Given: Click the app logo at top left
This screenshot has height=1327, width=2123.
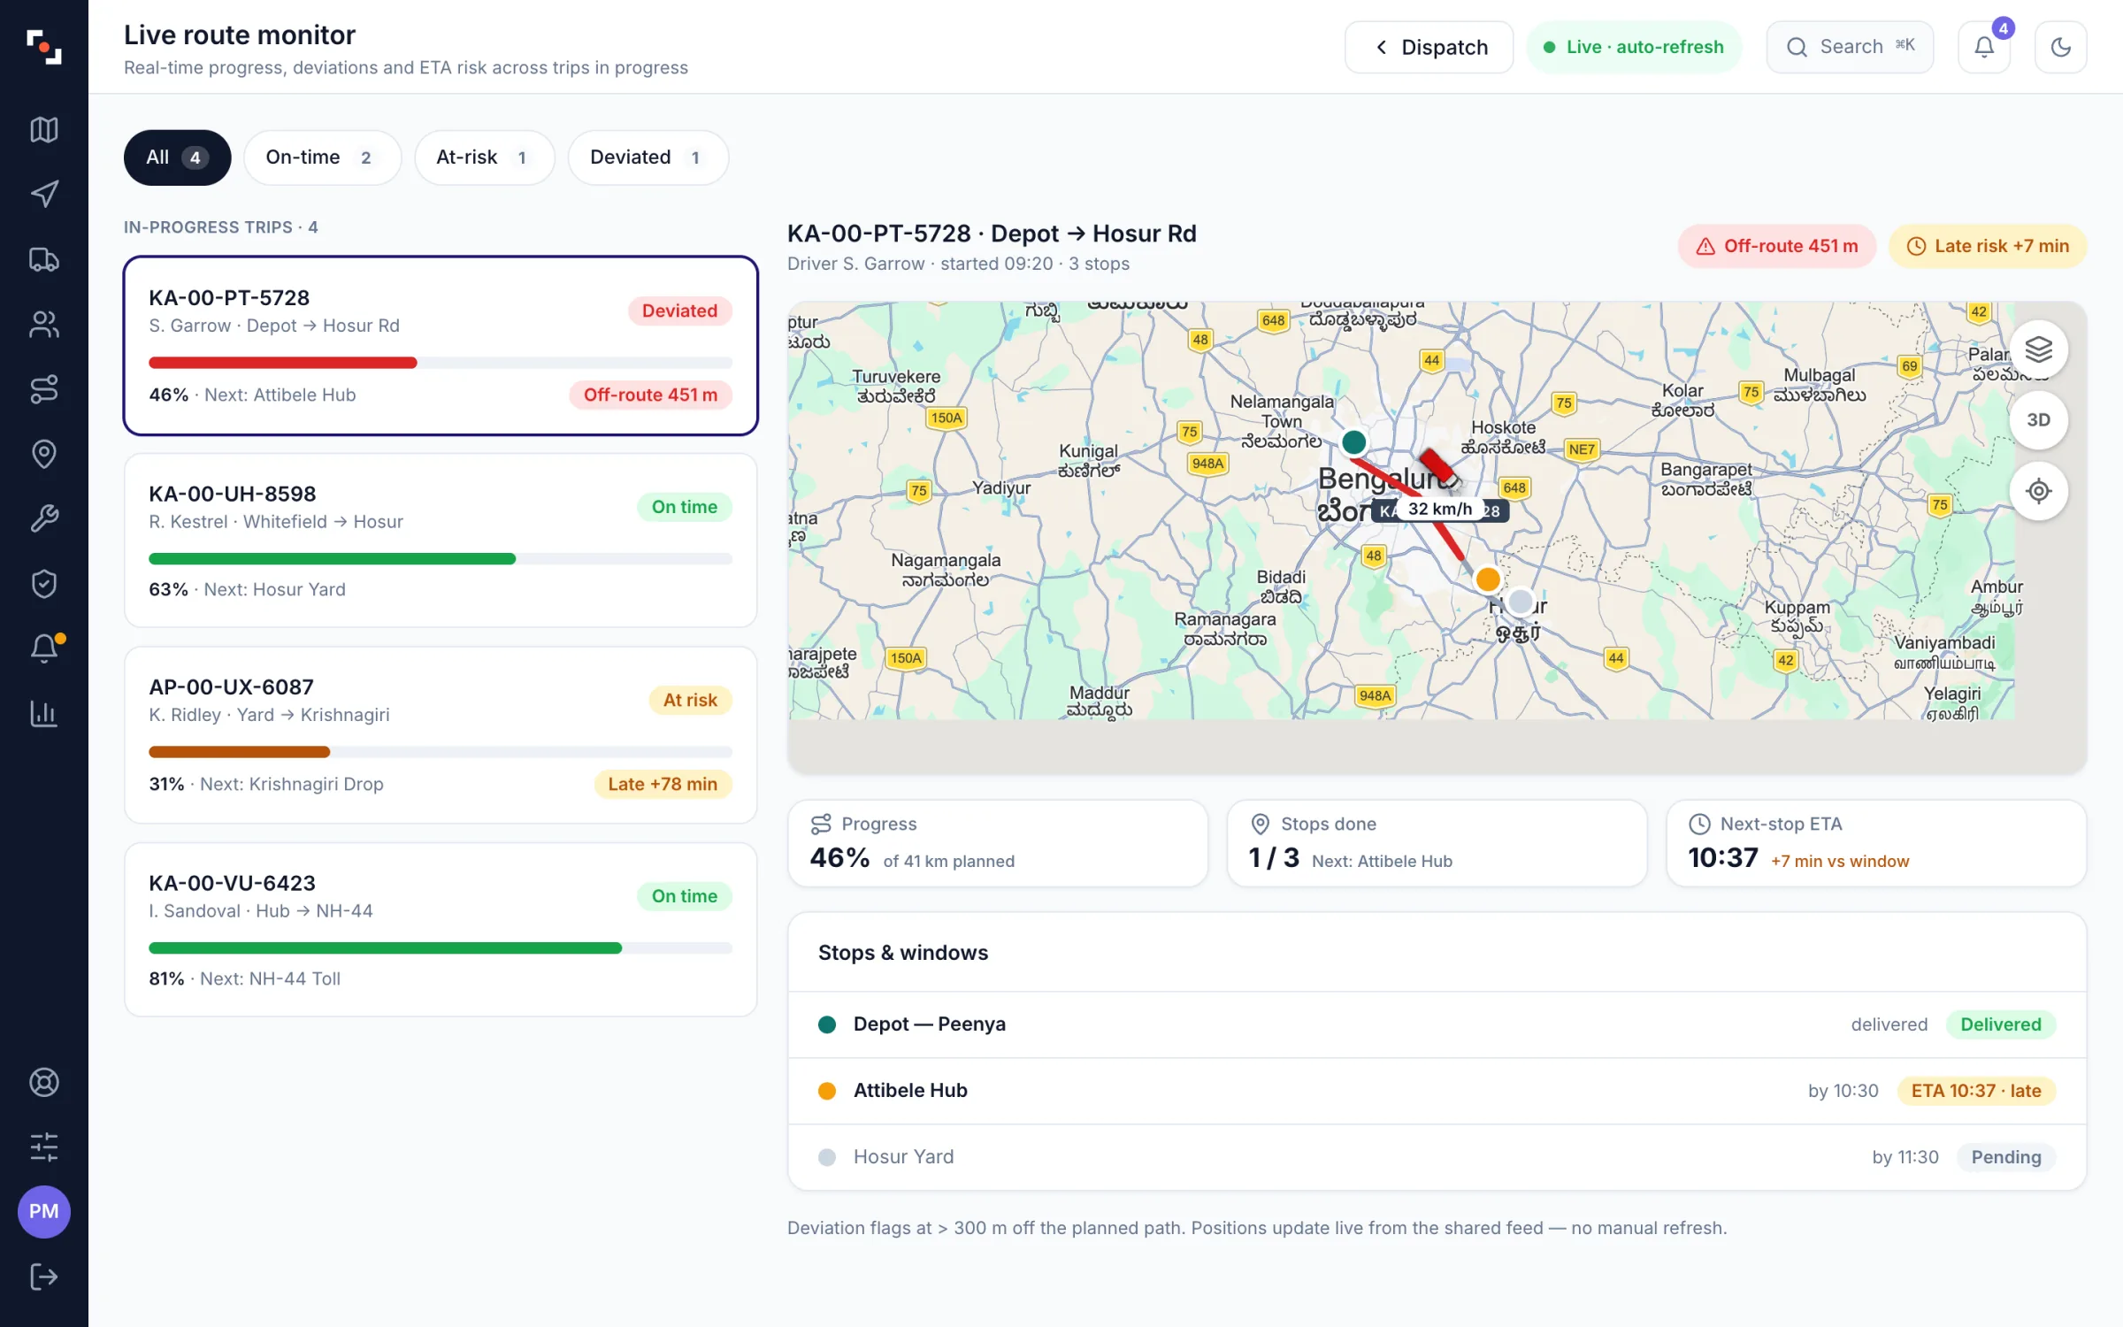Looking at the screenshot, I should pos(43,47).
